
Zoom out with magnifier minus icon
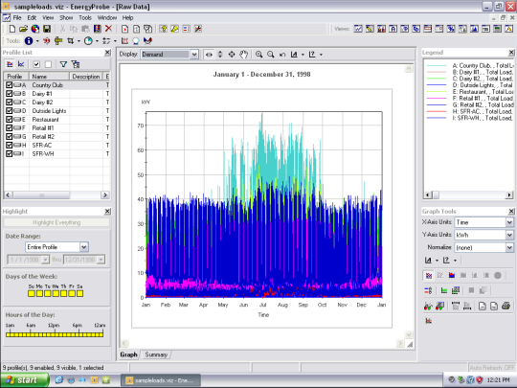(x=271, y=55)
